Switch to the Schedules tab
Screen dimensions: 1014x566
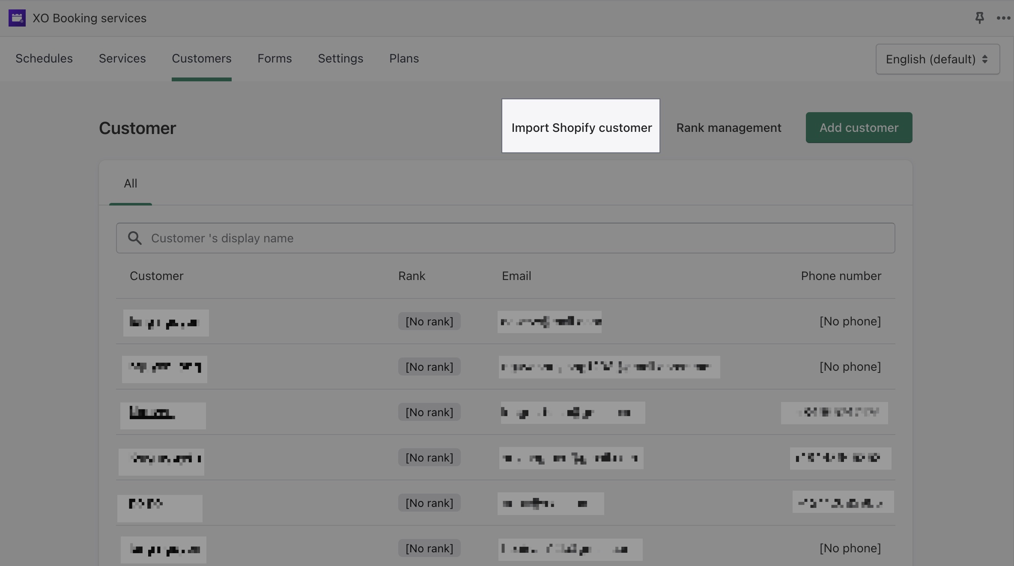tap(44, 59)
